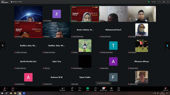Click the green encryption shield icon
The width and height of the screenshot is (170, 95).
pos(149,2)
